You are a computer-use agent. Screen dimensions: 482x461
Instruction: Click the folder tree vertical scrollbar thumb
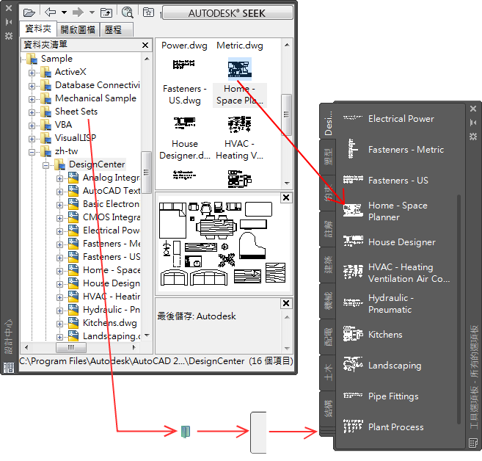tap(146, 172)
